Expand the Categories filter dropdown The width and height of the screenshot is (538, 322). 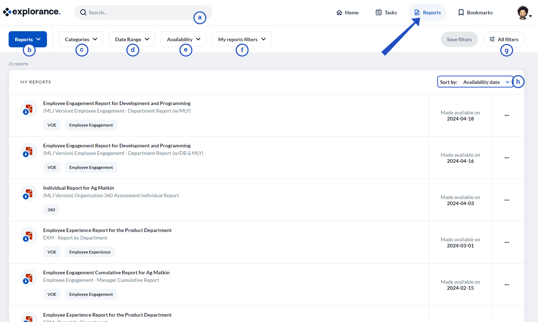pyautogui.click(x=81, y=39)
